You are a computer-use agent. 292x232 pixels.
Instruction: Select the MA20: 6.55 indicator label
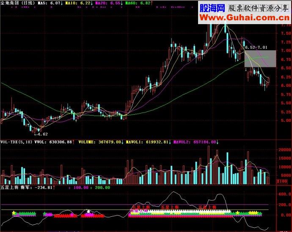click(109, 3)
